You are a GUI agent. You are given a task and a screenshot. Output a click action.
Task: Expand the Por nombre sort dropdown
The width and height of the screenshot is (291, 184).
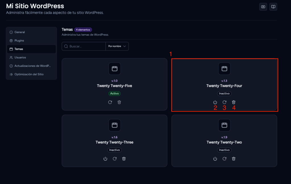tap(117, 46)
